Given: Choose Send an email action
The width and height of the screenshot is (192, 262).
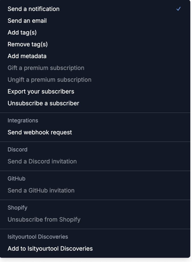Looking at the screenshot, I should [95, 21].
